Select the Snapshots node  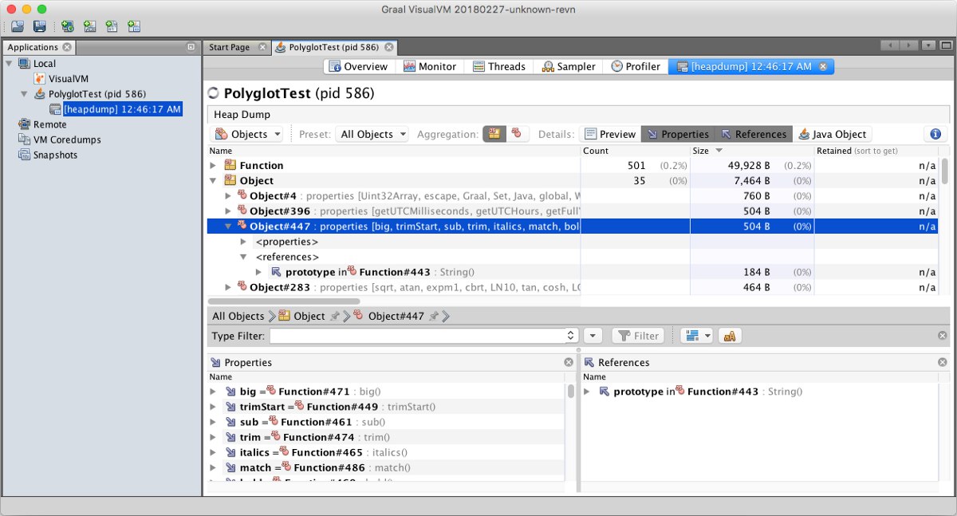pos(48,155)
